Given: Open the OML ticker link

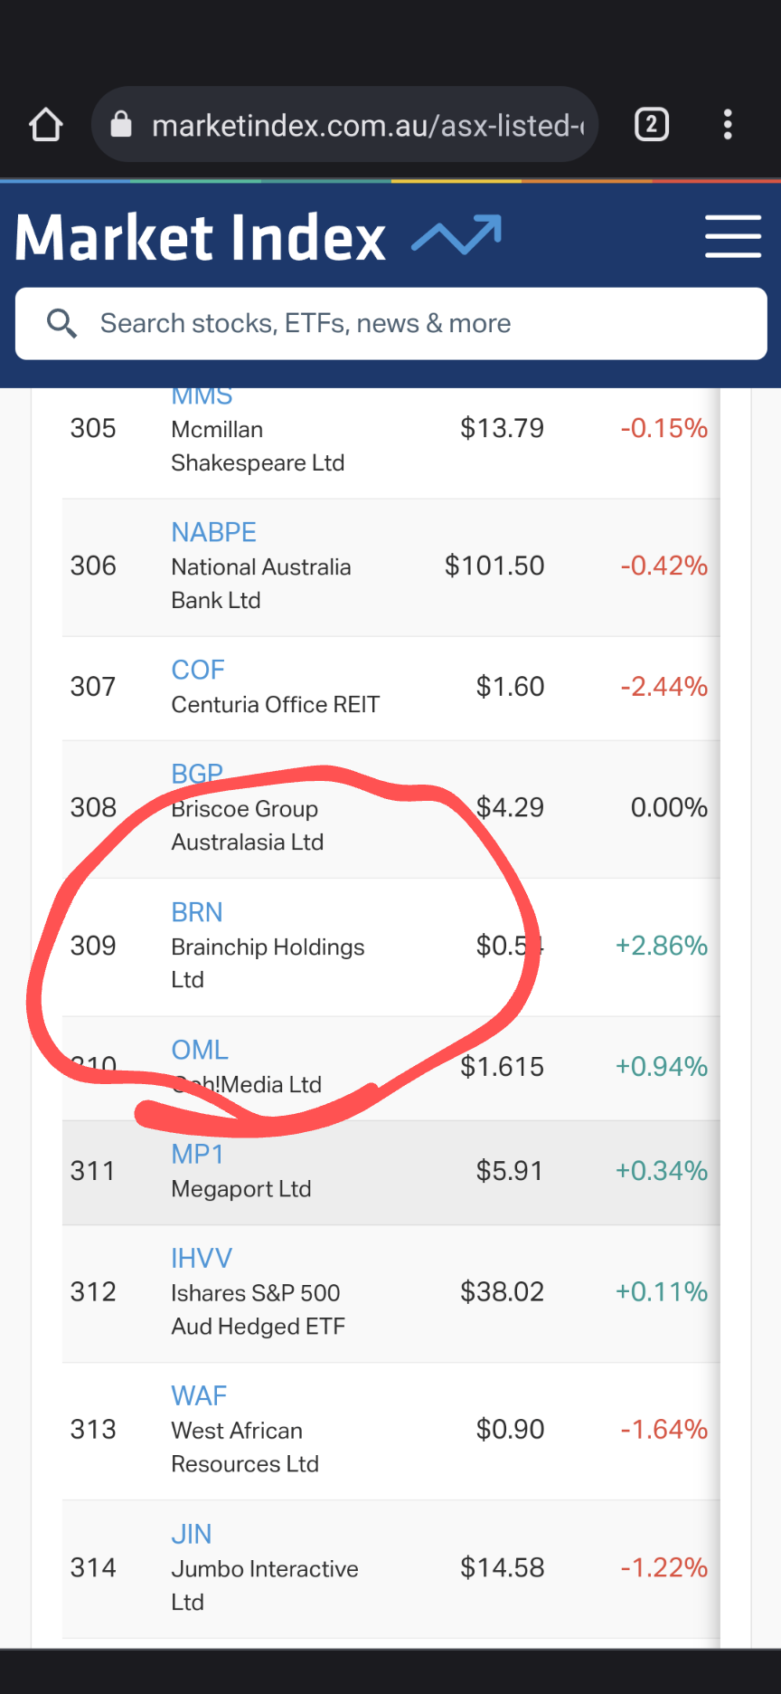Looking at the screenshot, I should [x=200, y=1050].
